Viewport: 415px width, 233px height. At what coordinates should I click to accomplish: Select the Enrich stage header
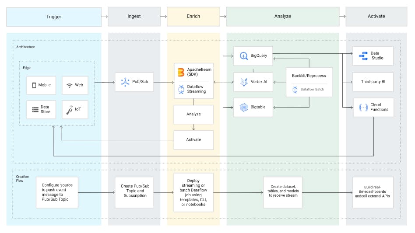tap(193, 16)
